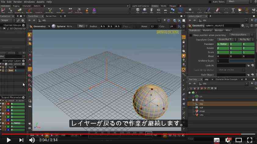257x144 pixels.
Task: Switch to the Render View tab
Action: (51, 16)
